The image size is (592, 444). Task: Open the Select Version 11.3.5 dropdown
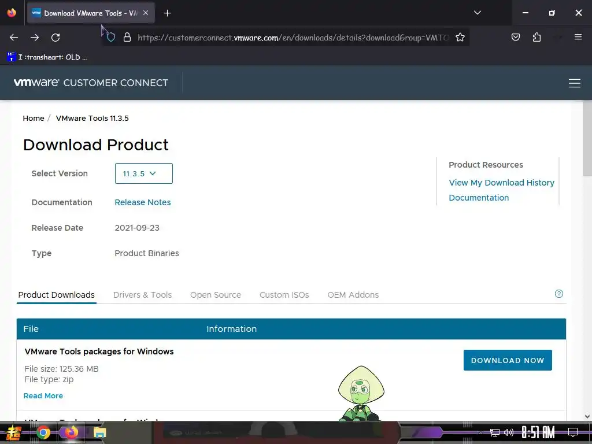(144, 173)
